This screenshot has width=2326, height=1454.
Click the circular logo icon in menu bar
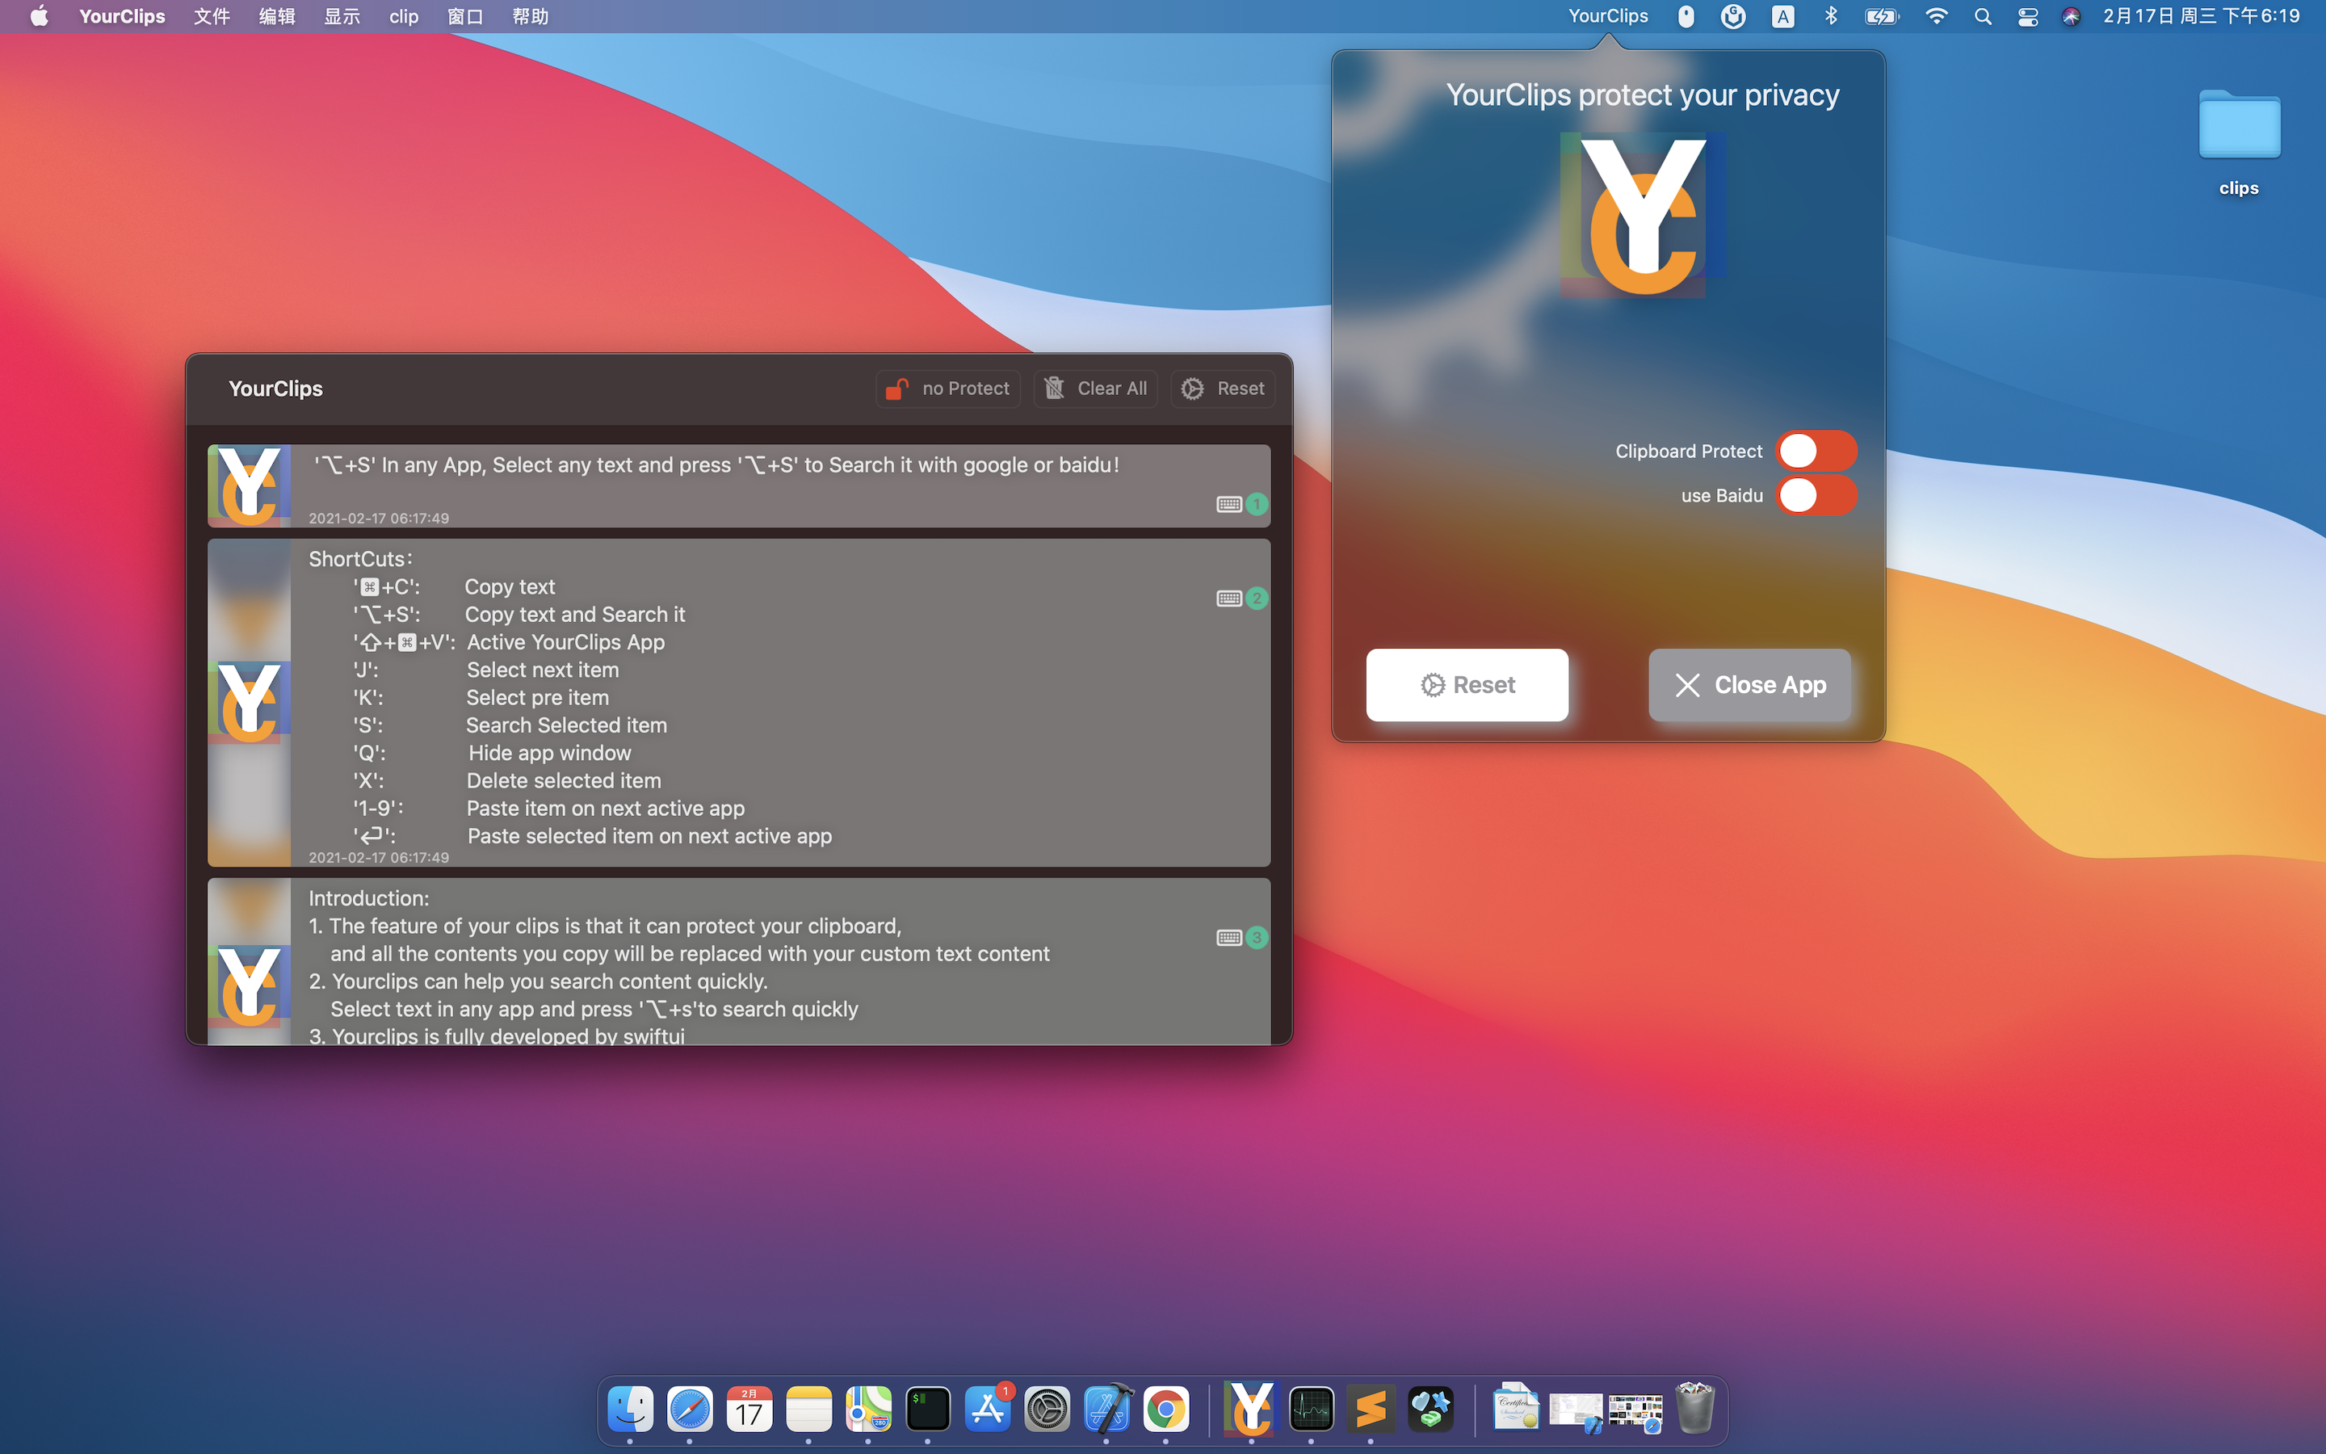pyautogui.click(x=1733, y=16)
